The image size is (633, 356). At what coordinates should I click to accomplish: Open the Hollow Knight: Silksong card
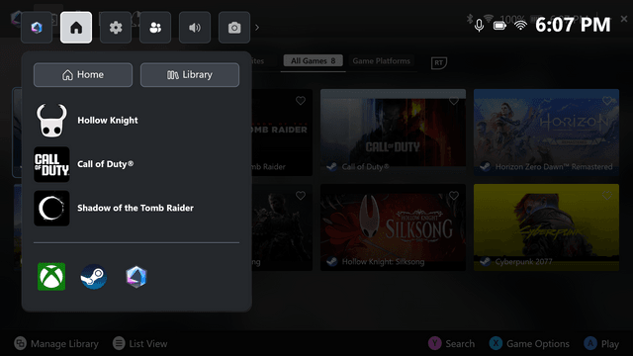pyautogui.click(x=393, y=227)
